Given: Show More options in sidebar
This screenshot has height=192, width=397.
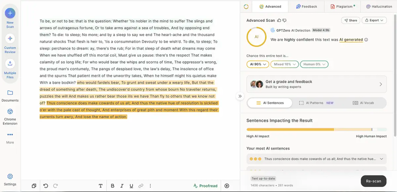Looking at the screenshot, I should point(10,134).
